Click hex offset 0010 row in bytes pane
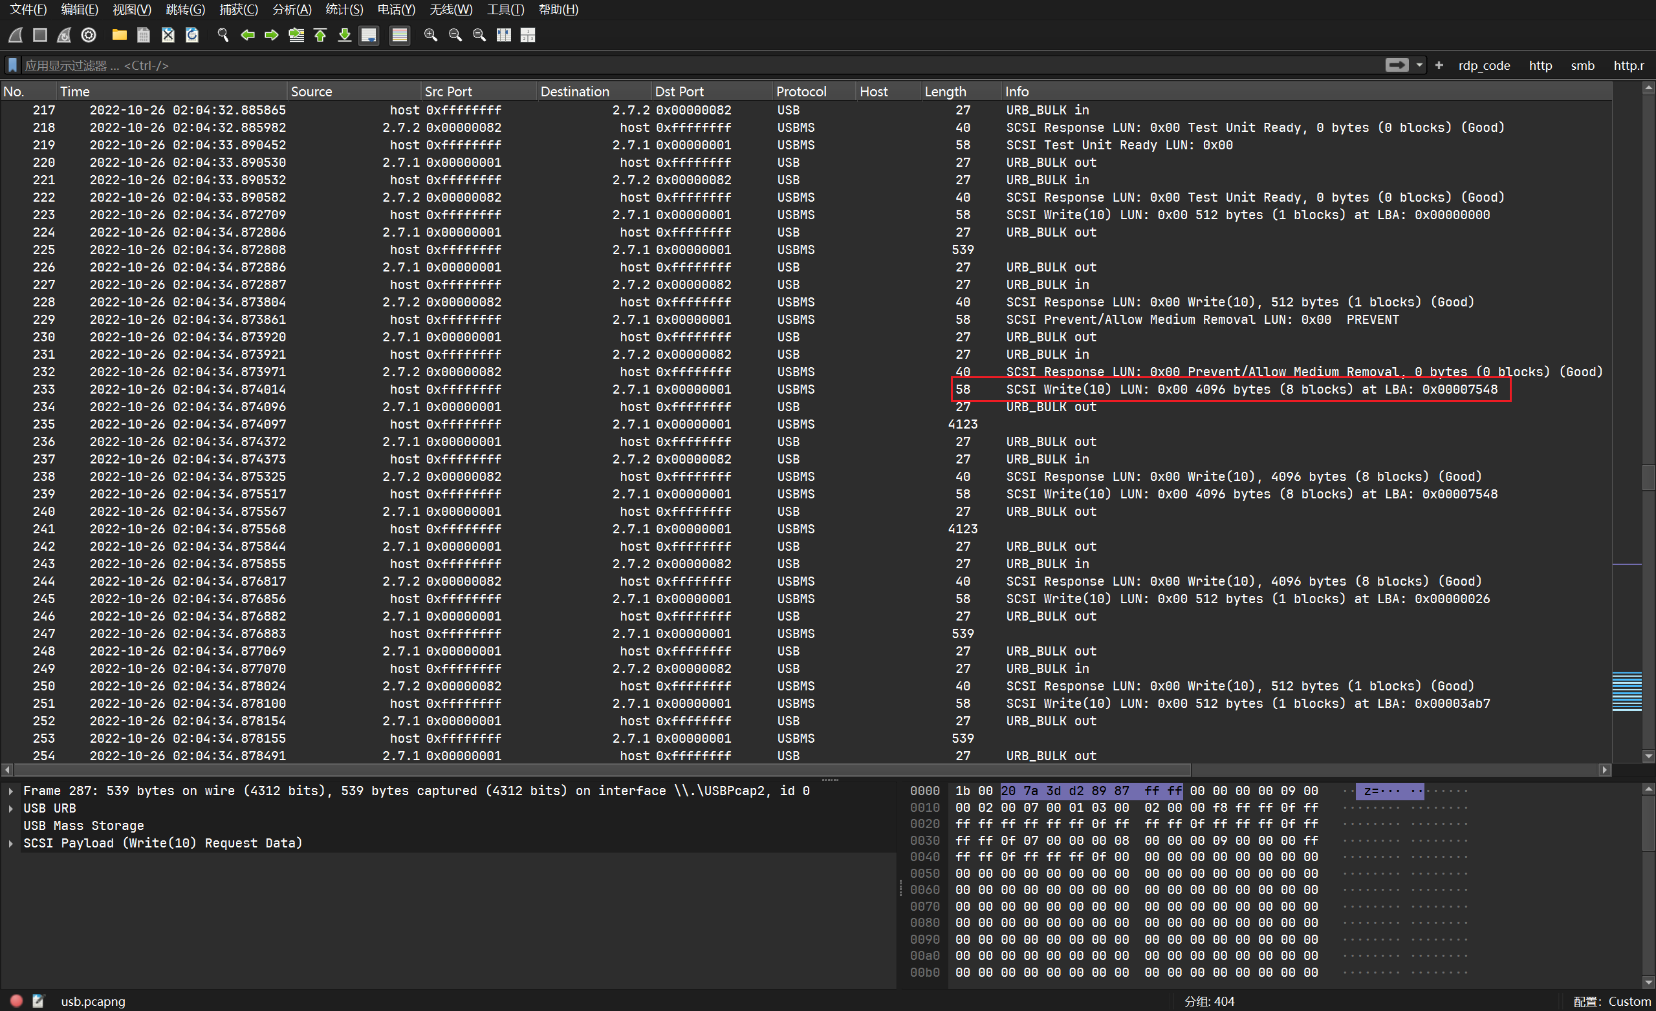1656x1011 pixels. (x=924, y=807)
